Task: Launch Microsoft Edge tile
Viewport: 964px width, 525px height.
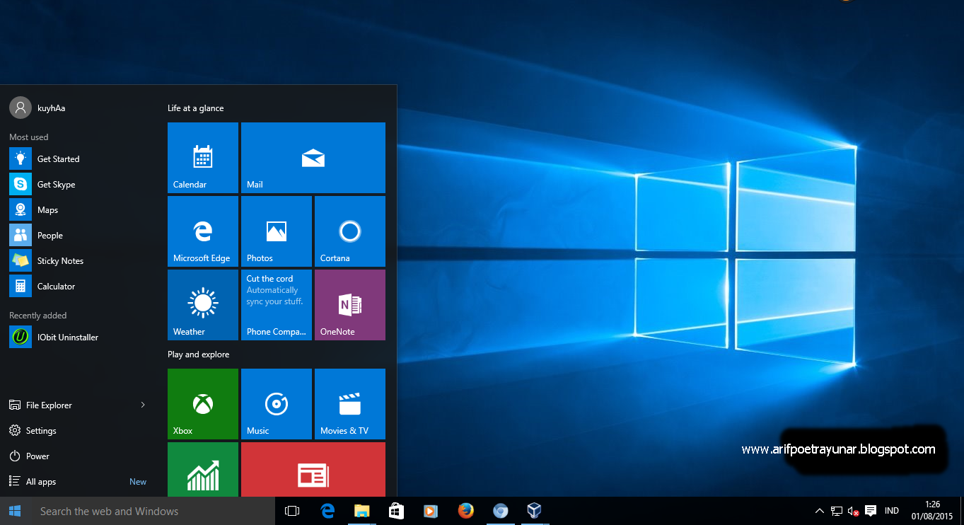Action: (203, 231)
